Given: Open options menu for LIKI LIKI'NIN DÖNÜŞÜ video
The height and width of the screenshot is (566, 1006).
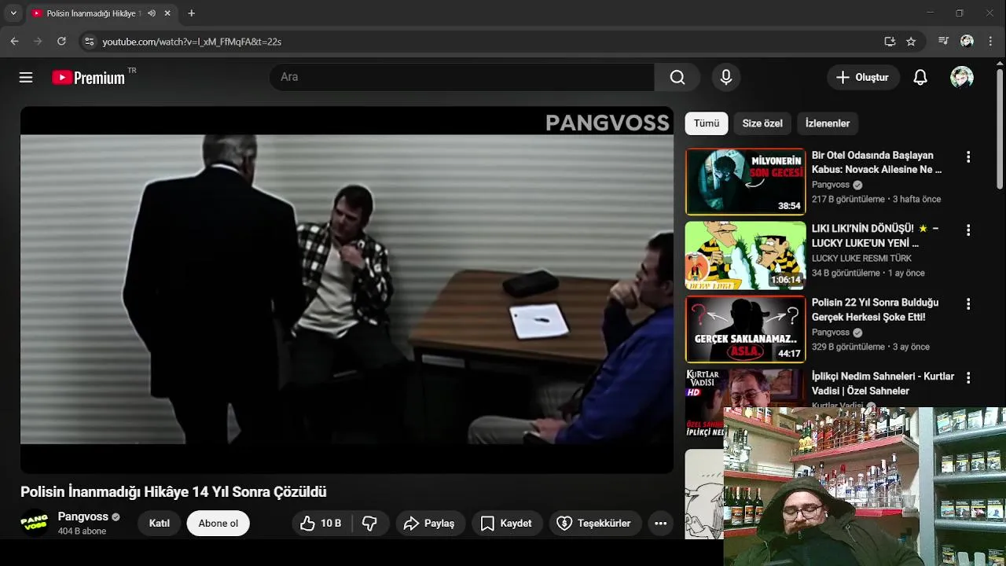Looking at the screenshot, I should (x=968, y=230).
